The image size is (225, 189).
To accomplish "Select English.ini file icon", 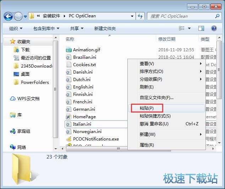I will (x=68, y=87).
